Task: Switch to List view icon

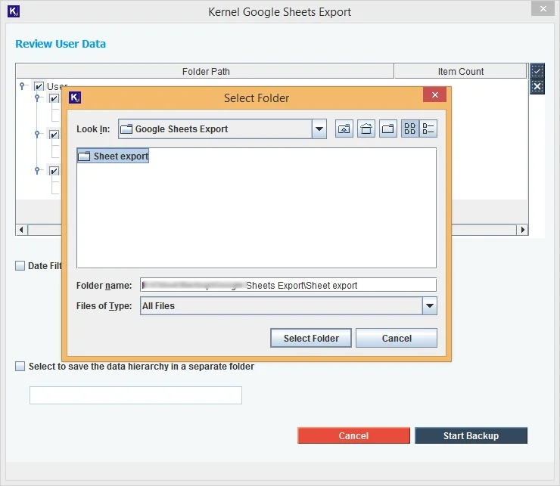Action: [411, 129]
